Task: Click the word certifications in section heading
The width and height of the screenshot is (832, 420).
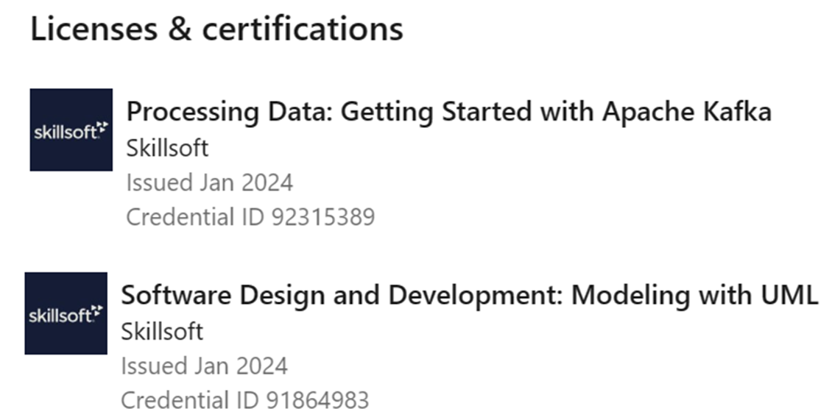Action: (302, 29)
